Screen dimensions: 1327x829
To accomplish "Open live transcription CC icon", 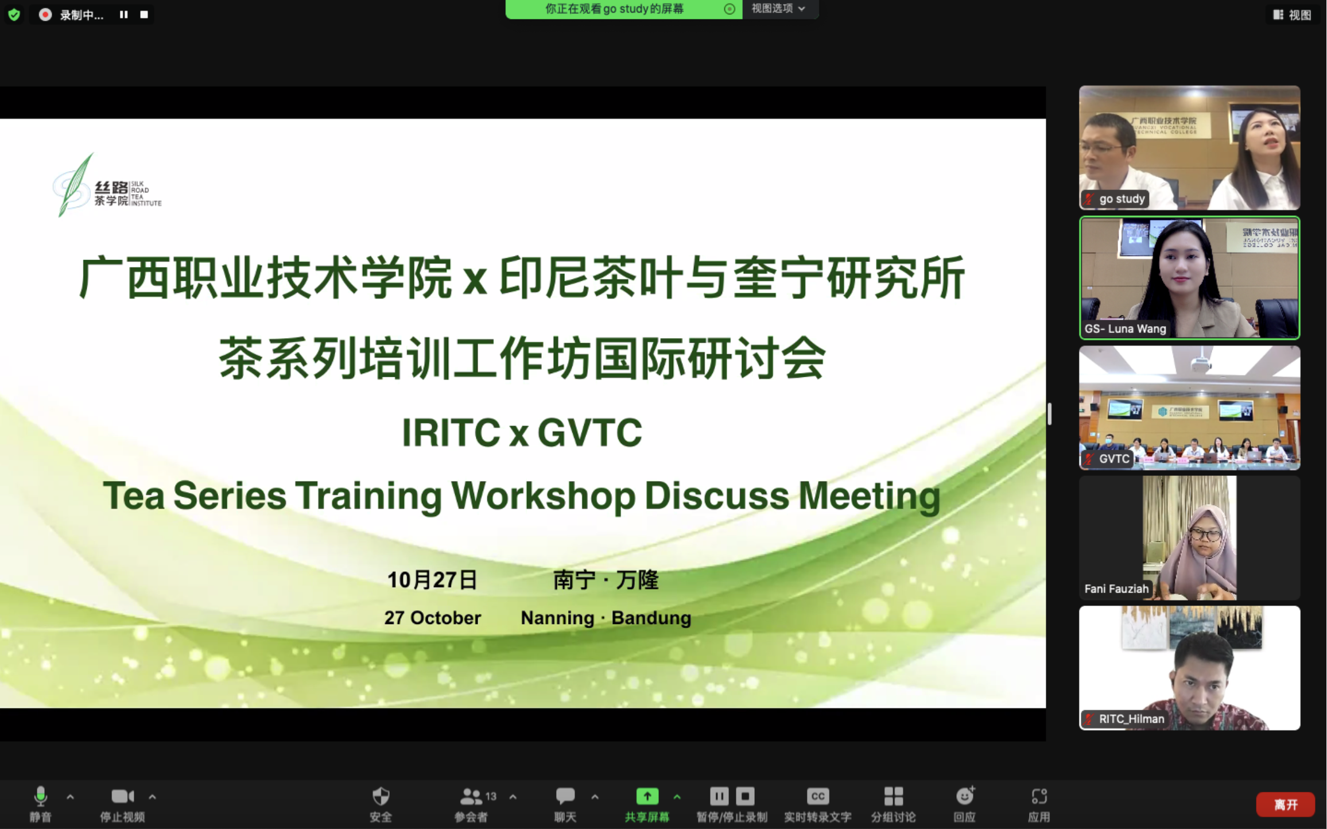I will pos(817,796).
